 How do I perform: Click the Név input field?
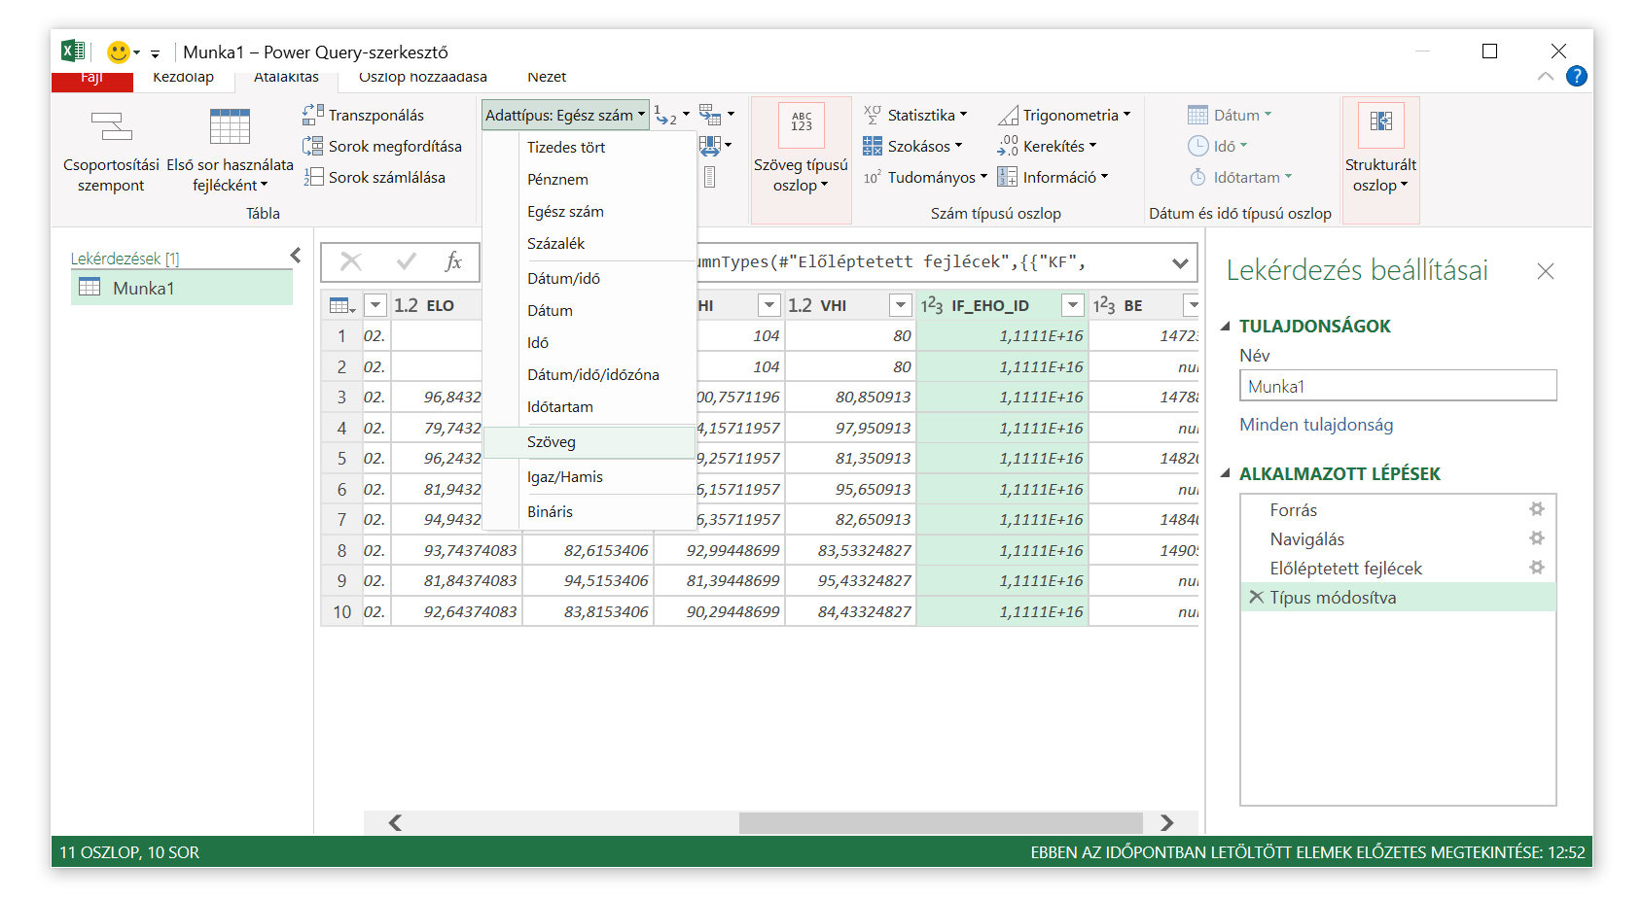coord(1397,386)
